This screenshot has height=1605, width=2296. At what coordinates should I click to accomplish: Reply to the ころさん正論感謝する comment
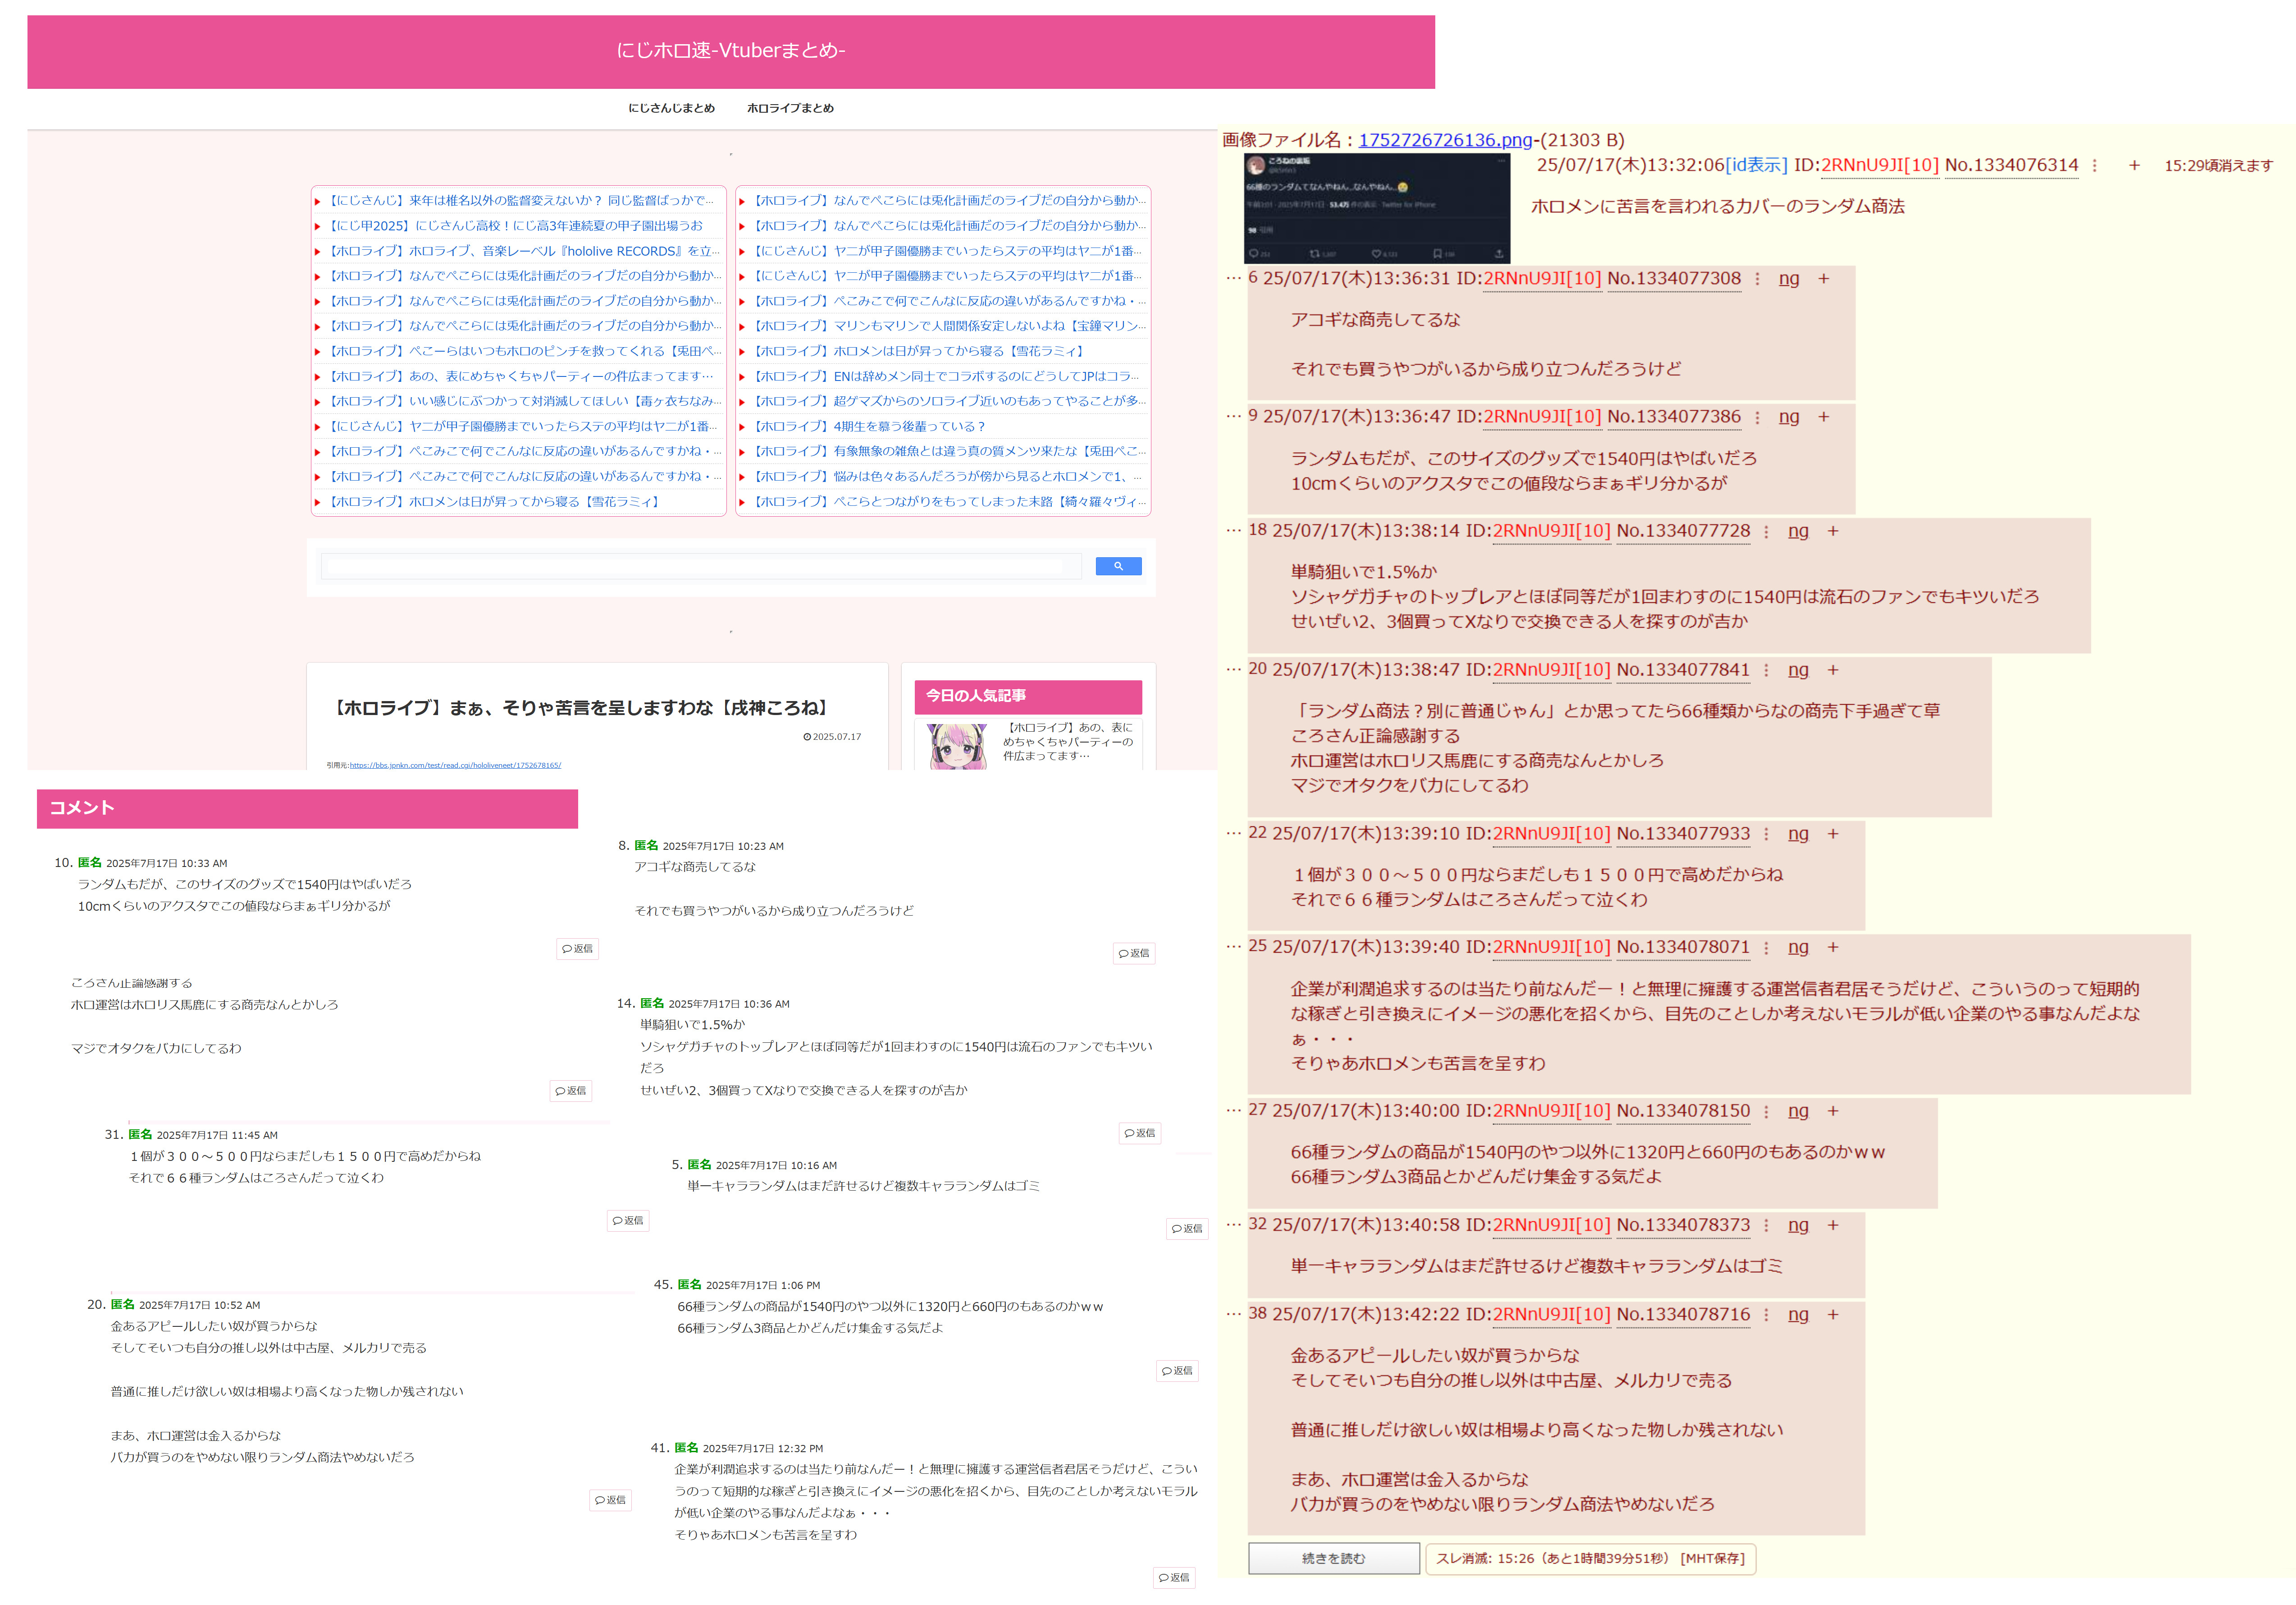click(x=571, y=1091)
